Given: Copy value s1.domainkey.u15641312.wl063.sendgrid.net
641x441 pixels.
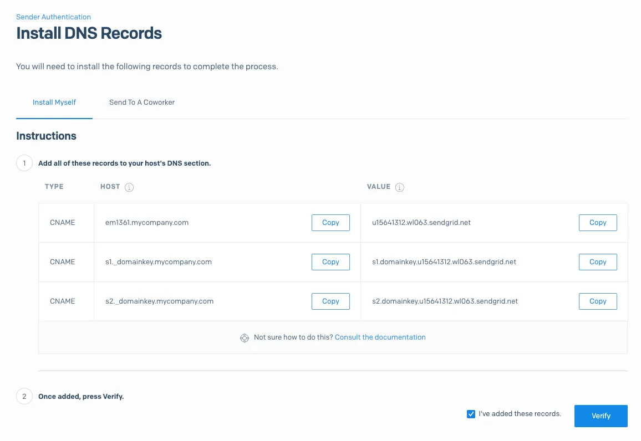Looking at the screenshot, I should click(598, 262).
